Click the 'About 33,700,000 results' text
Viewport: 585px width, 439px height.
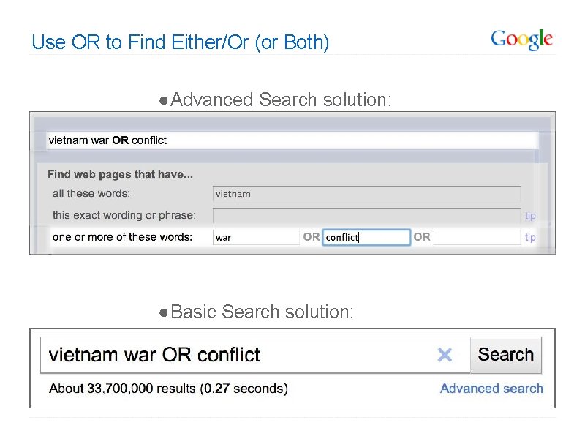(168, 389)
